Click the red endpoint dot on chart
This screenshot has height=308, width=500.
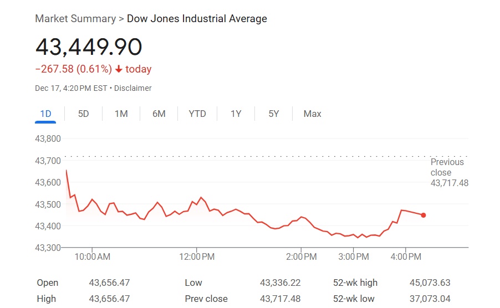pyautogui.click(x=424, y=215)
